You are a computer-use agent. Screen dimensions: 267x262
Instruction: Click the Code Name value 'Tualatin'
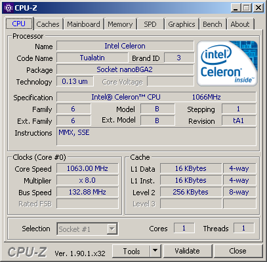92,58
